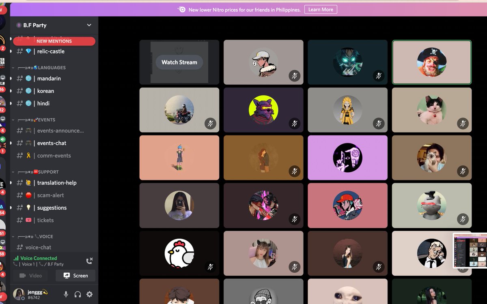Toggle microphone mute in user panel
487x304 pixels.
(x=66, y=294)
